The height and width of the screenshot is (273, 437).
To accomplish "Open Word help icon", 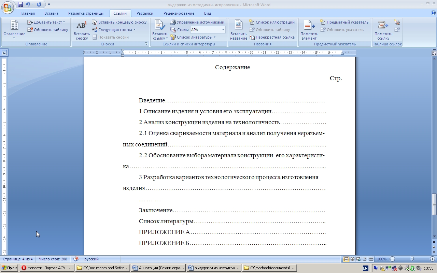I will tap(433, 13).
